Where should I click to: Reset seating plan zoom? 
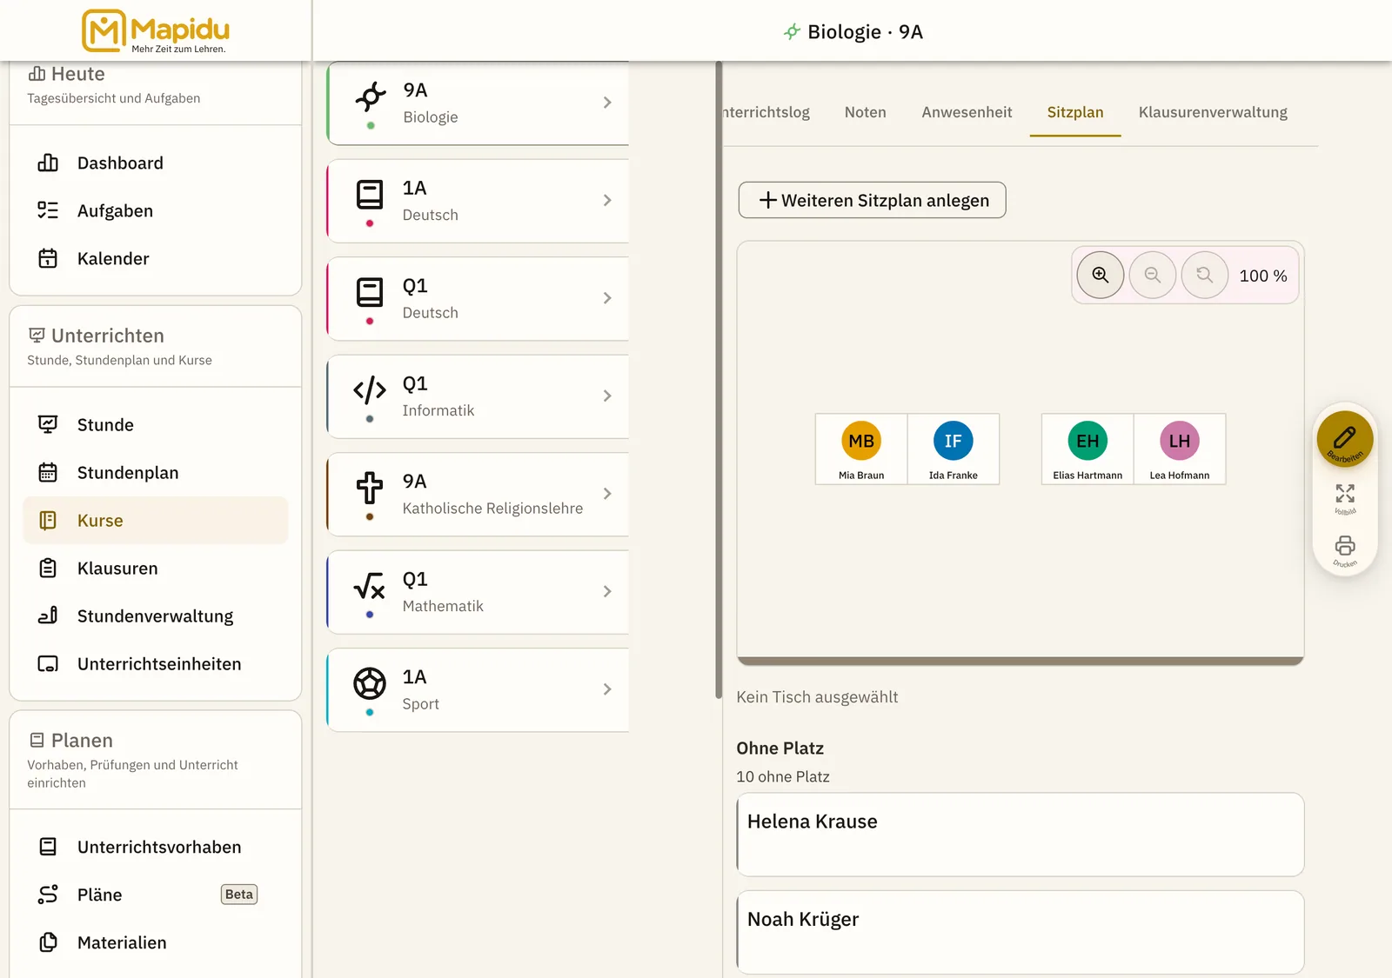click(x=1205, y=276)
